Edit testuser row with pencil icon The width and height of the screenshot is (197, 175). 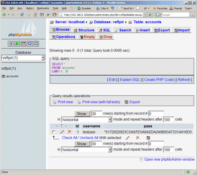(x=62, y=132)
